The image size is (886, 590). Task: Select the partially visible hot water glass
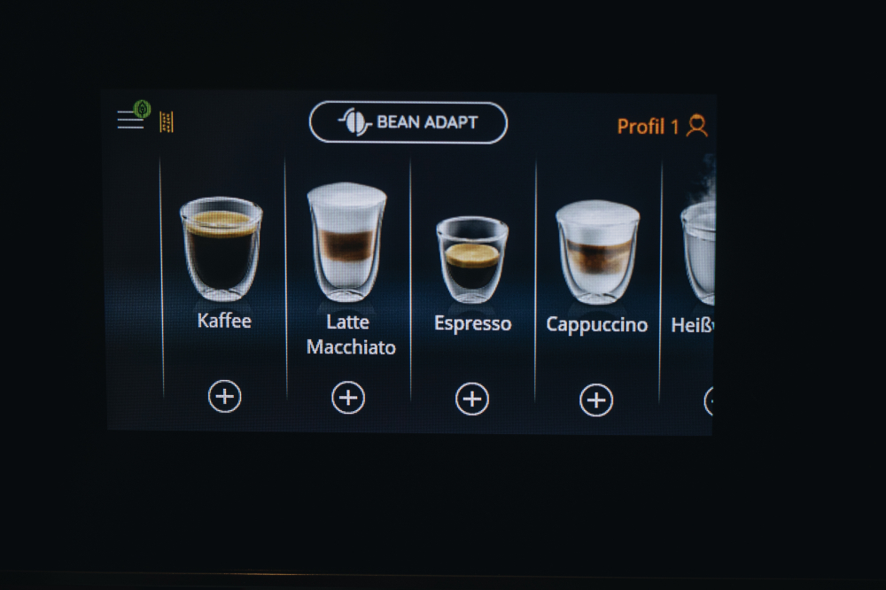point(698,253)
